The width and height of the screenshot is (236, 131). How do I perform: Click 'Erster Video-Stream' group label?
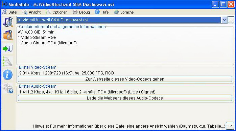(38, 67)
